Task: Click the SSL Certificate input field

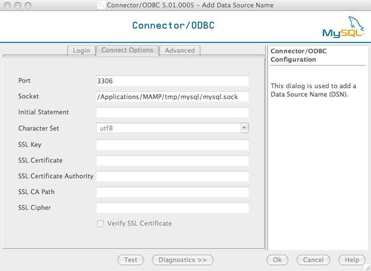Action: point(173,160)
